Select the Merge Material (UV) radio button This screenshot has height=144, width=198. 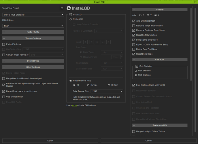71,81
